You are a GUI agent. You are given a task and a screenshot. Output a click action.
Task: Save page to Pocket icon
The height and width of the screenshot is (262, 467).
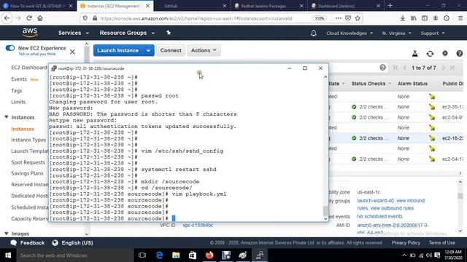pyautogui.click(x=348, y=18)
